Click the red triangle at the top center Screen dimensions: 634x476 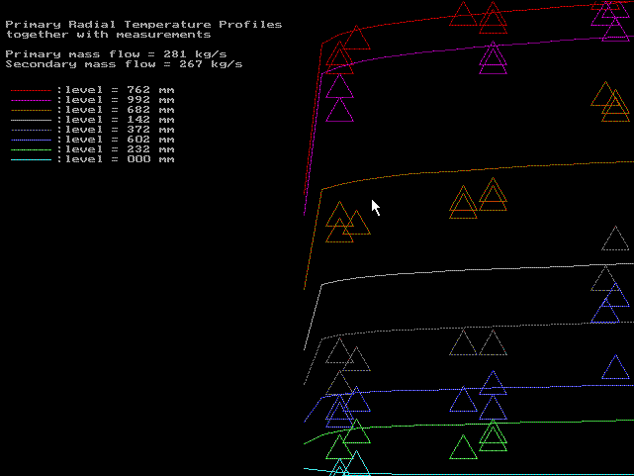(463, 14)
